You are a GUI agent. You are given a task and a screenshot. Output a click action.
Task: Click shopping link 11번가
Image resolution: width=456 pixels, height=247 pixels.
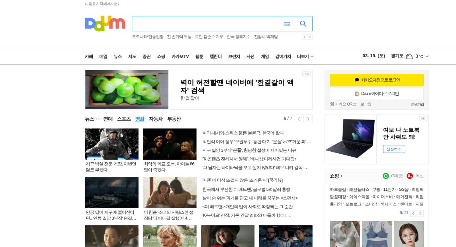(x=389, y=190)
